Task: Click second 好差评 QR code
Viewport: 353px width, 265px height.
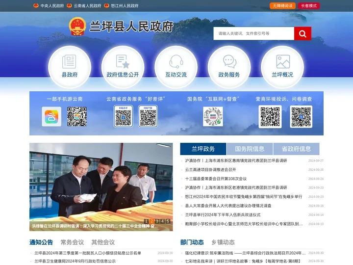Action: 148,116
